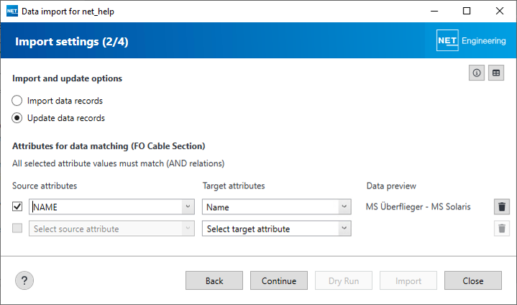Open the table view icon button
This screenshot has height=305, width=517.
click(496, 73)
